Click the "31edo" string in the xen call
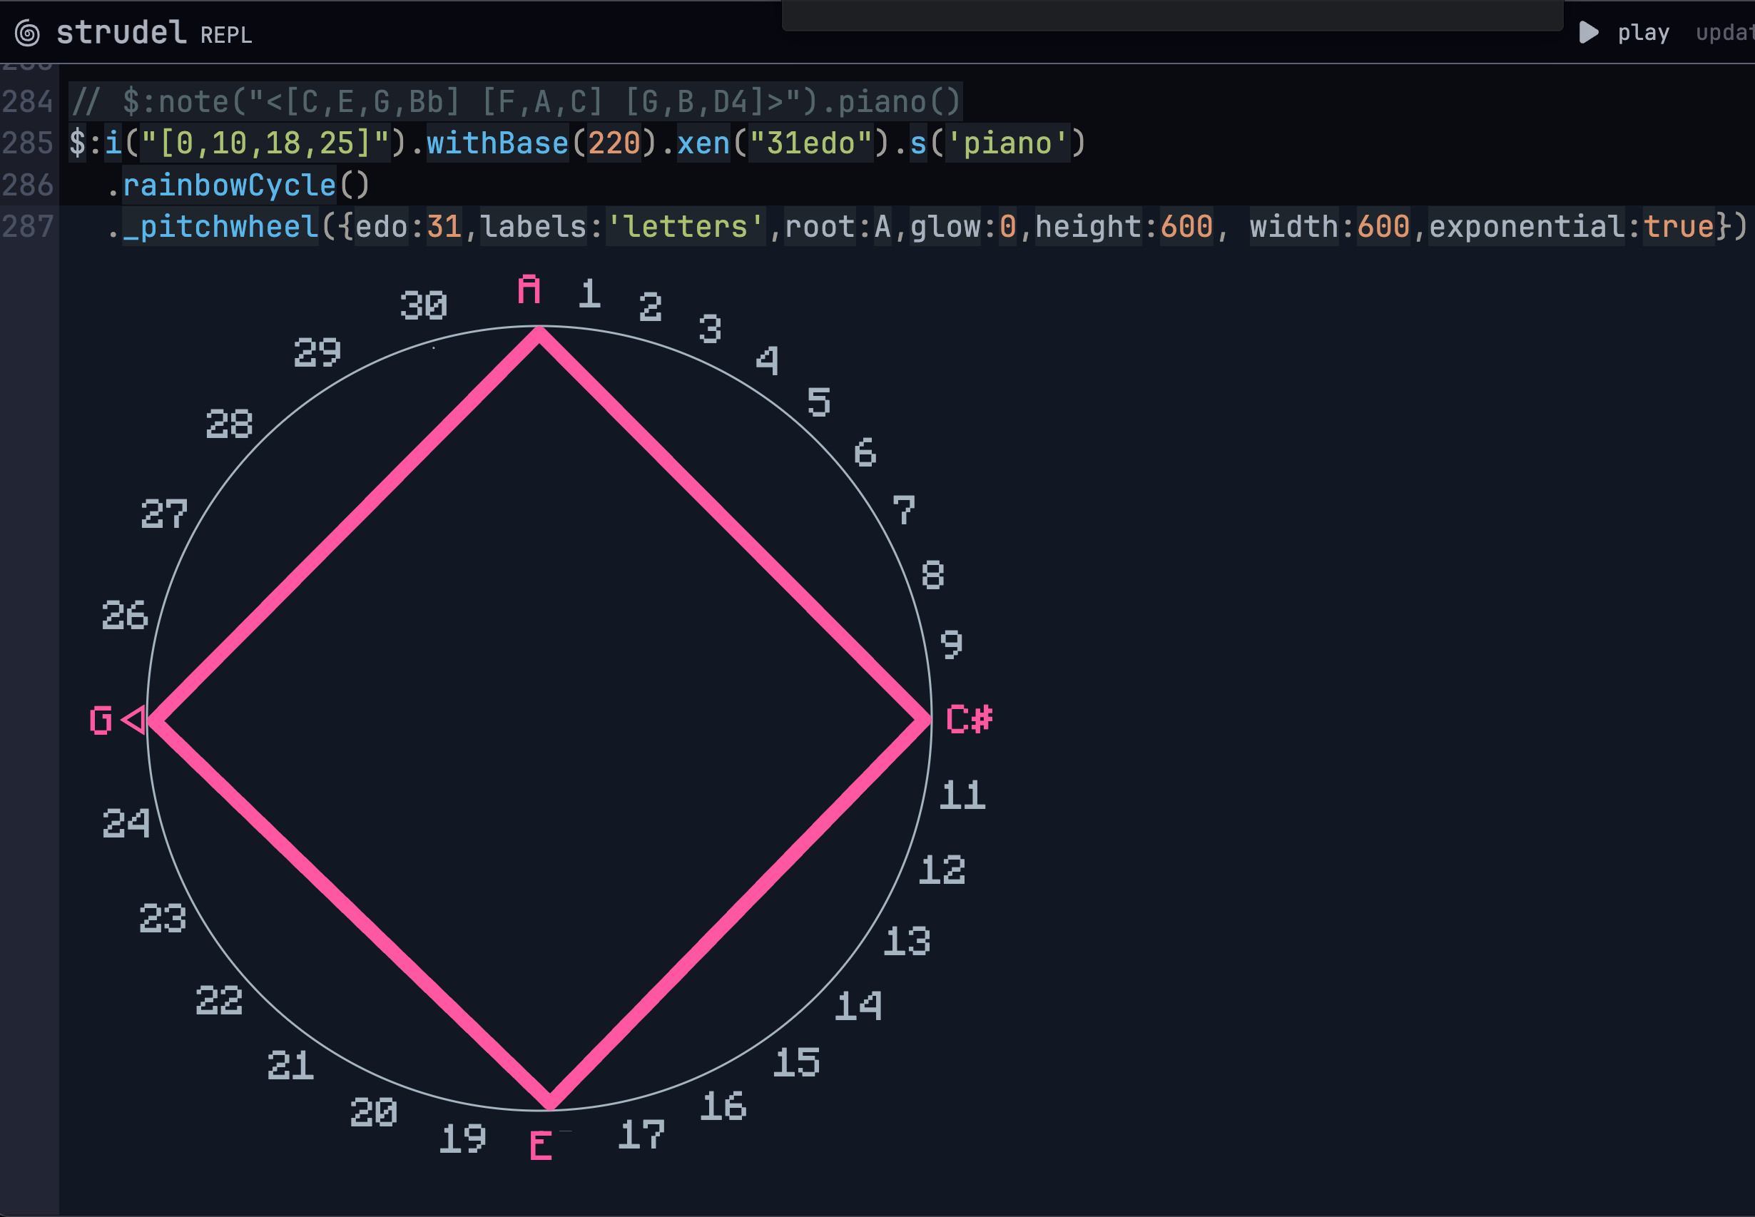 click(x=810, y=143)
